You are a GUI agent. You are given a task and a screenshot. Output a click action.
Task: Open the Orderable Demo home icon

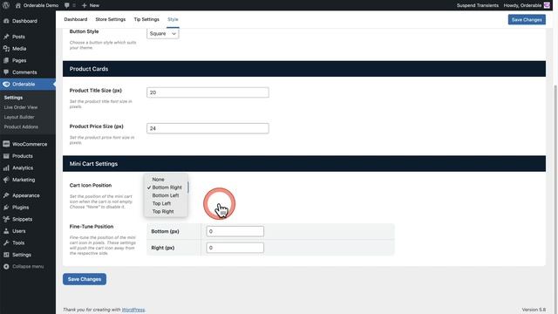pos(18,5)
